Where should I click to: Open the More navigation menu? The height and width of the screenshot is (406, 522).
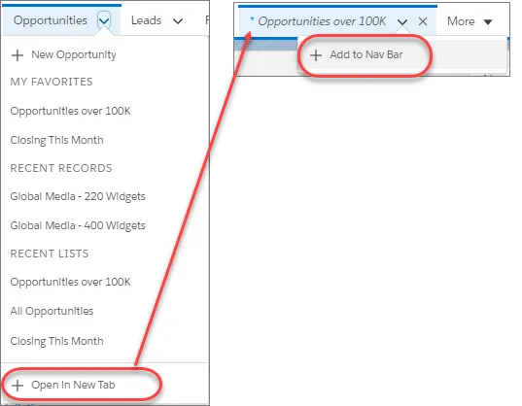[470, 21]
